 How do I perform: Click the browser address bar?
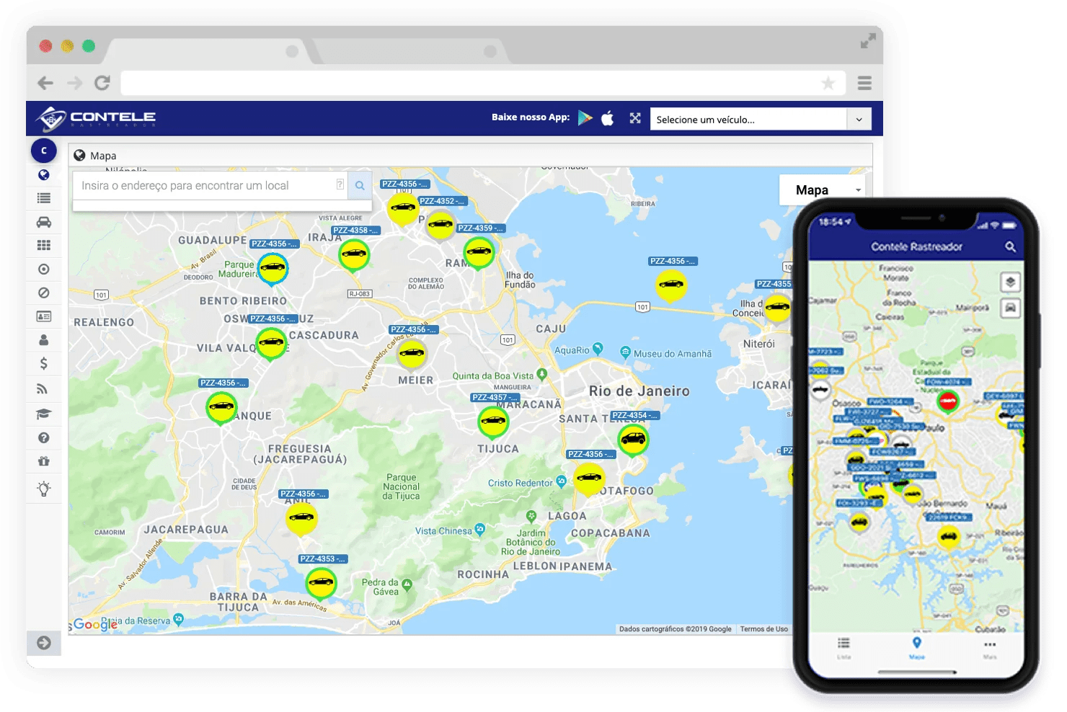click(x=482, y=83)
